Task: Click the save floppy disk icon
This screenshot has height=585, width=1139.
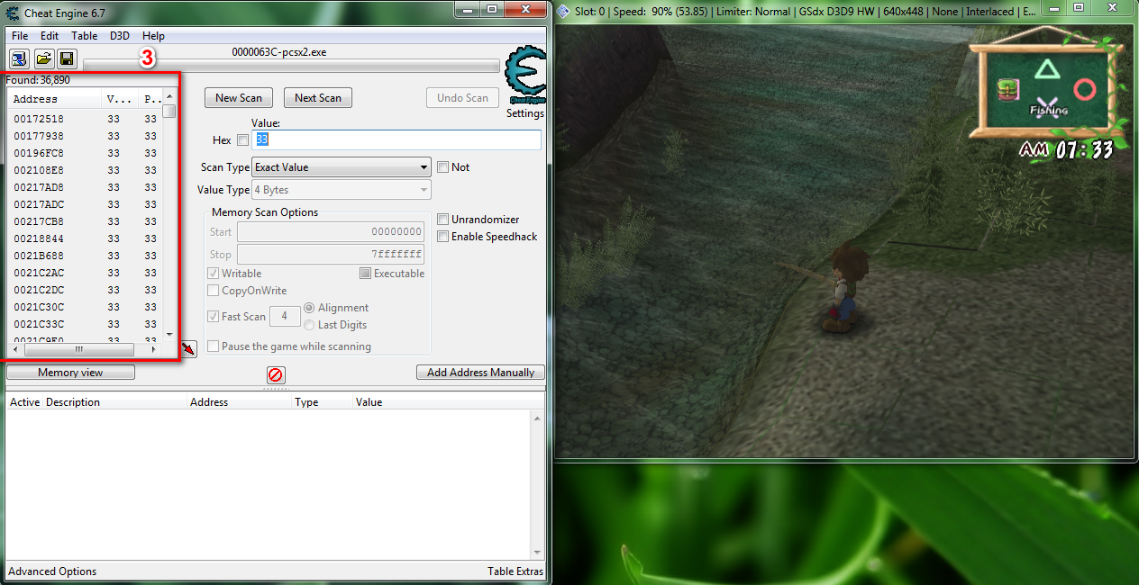Action: pos(66,58)
